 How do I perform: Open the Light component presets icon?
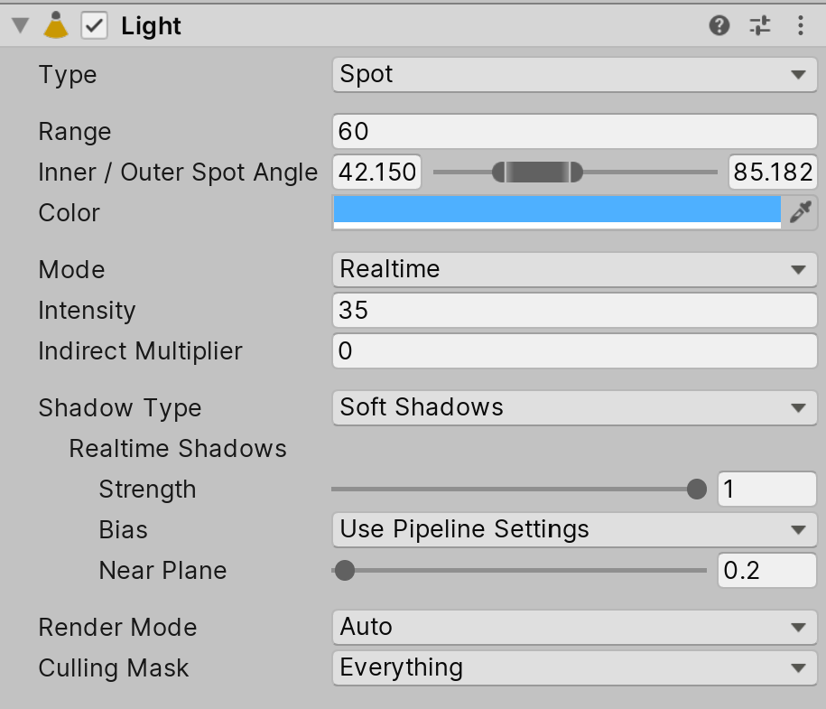click(x=760, y=26)
